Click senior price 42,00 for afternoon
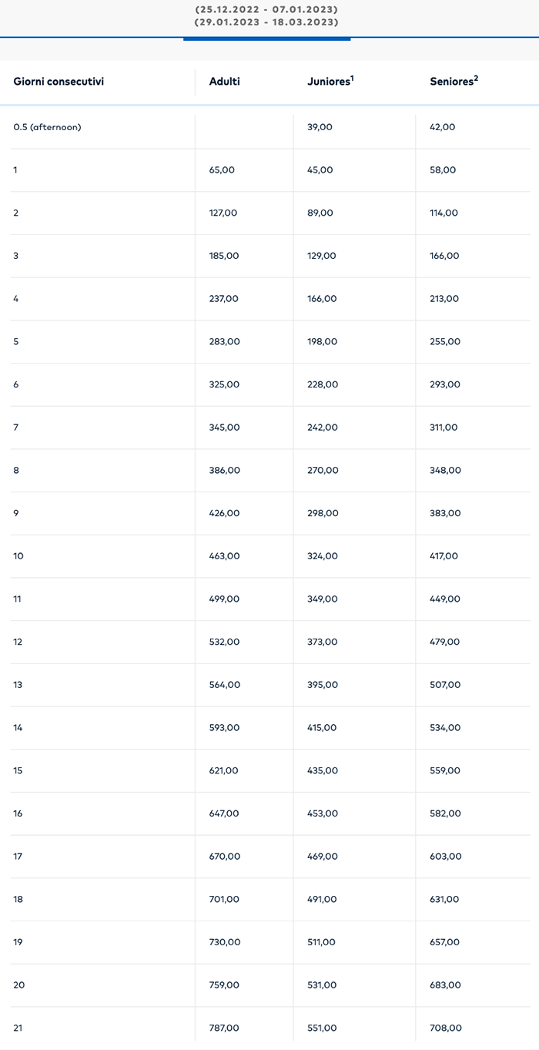The image size is (539, 1050). (442, 127)
